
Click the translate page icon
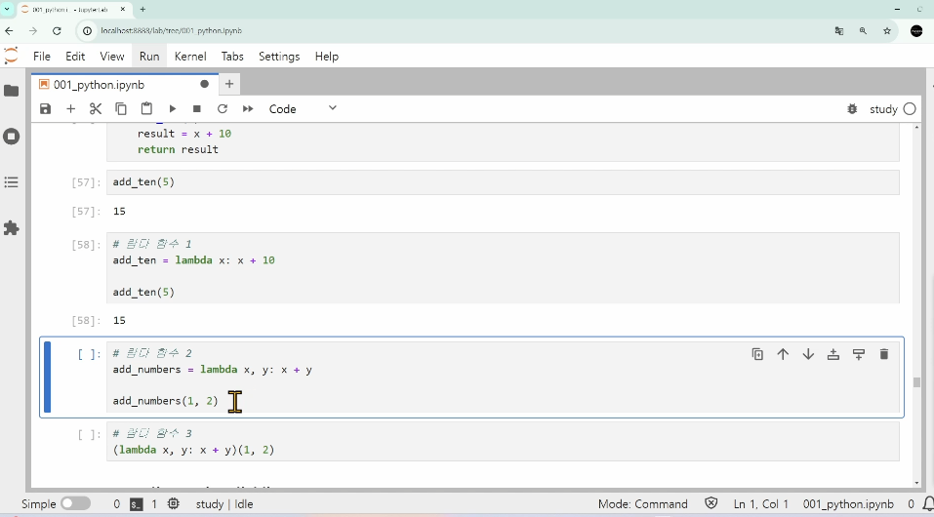pos(839,31)
